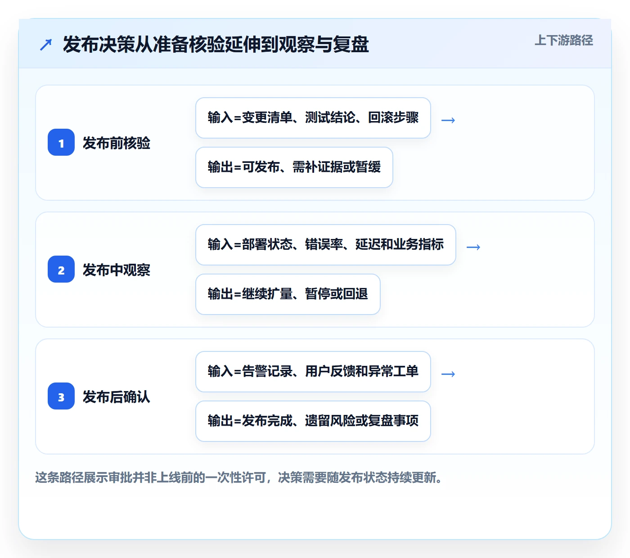This screenshot has width=630, height=558.
Task: Click the arrow next to 部署状态 input box
Action: tap(473, 247)
